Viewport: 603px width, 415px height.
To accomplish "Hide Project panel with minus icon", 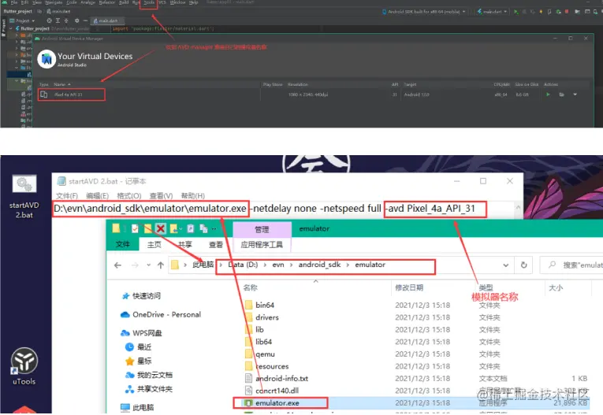I will point(85,20).
